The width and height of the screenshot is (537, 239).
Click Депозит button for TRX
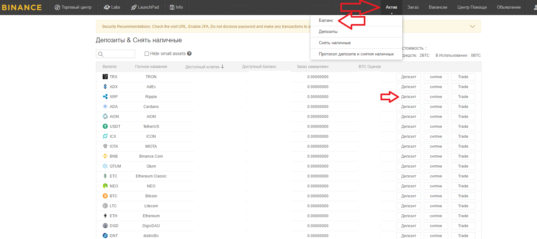(x=409, y=77)
